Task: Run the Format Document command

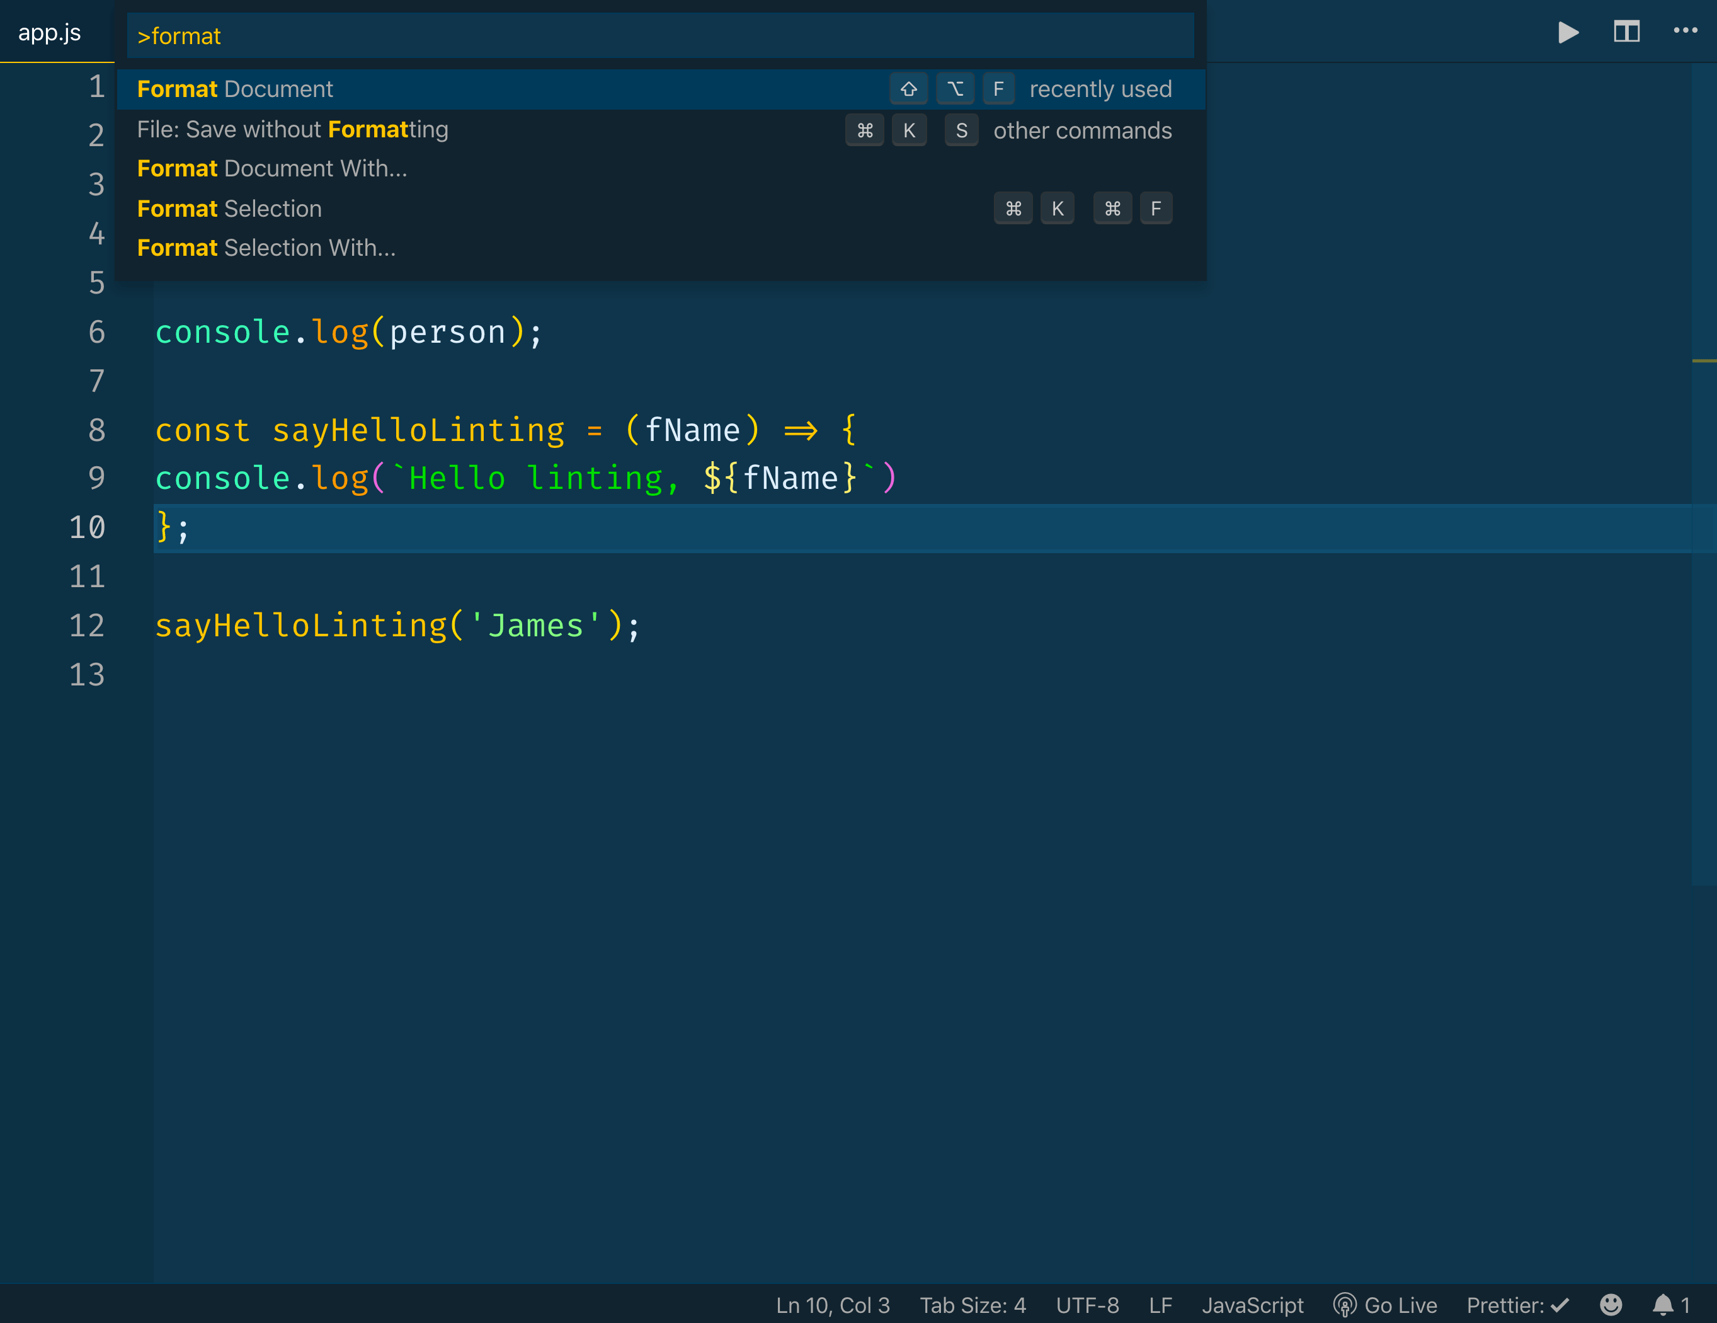Action: tap(236, 89)
